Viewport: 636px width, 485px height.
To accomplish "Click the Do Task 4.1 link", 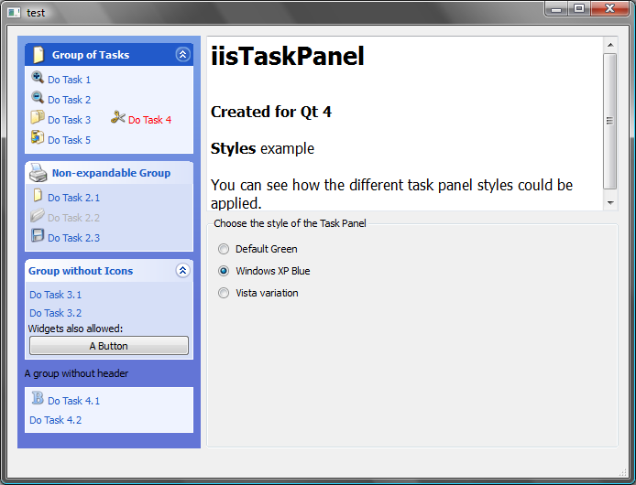I will tap(74, 401).
